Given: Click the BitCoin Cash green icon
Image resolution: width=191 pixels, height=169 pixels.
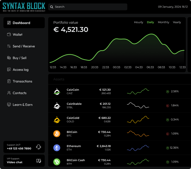Looking at the screenshot, I should [57, 162].
